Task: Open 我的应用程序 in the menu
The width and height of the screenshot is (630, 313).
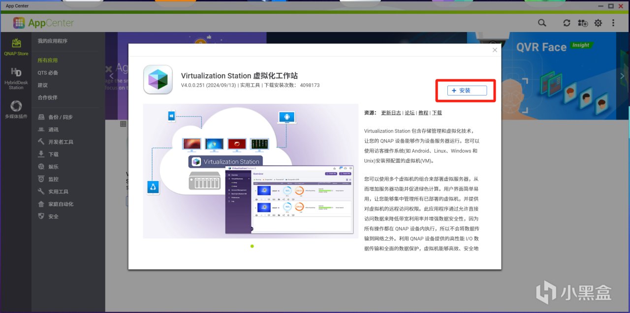Action: 53,41
